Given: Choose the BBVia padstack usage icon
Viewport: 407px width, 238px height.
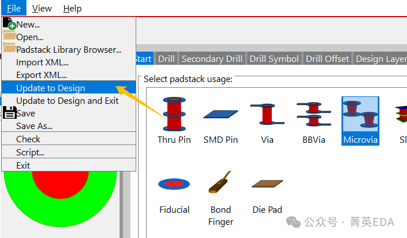Looking at the screenshot, I should 314,114.
